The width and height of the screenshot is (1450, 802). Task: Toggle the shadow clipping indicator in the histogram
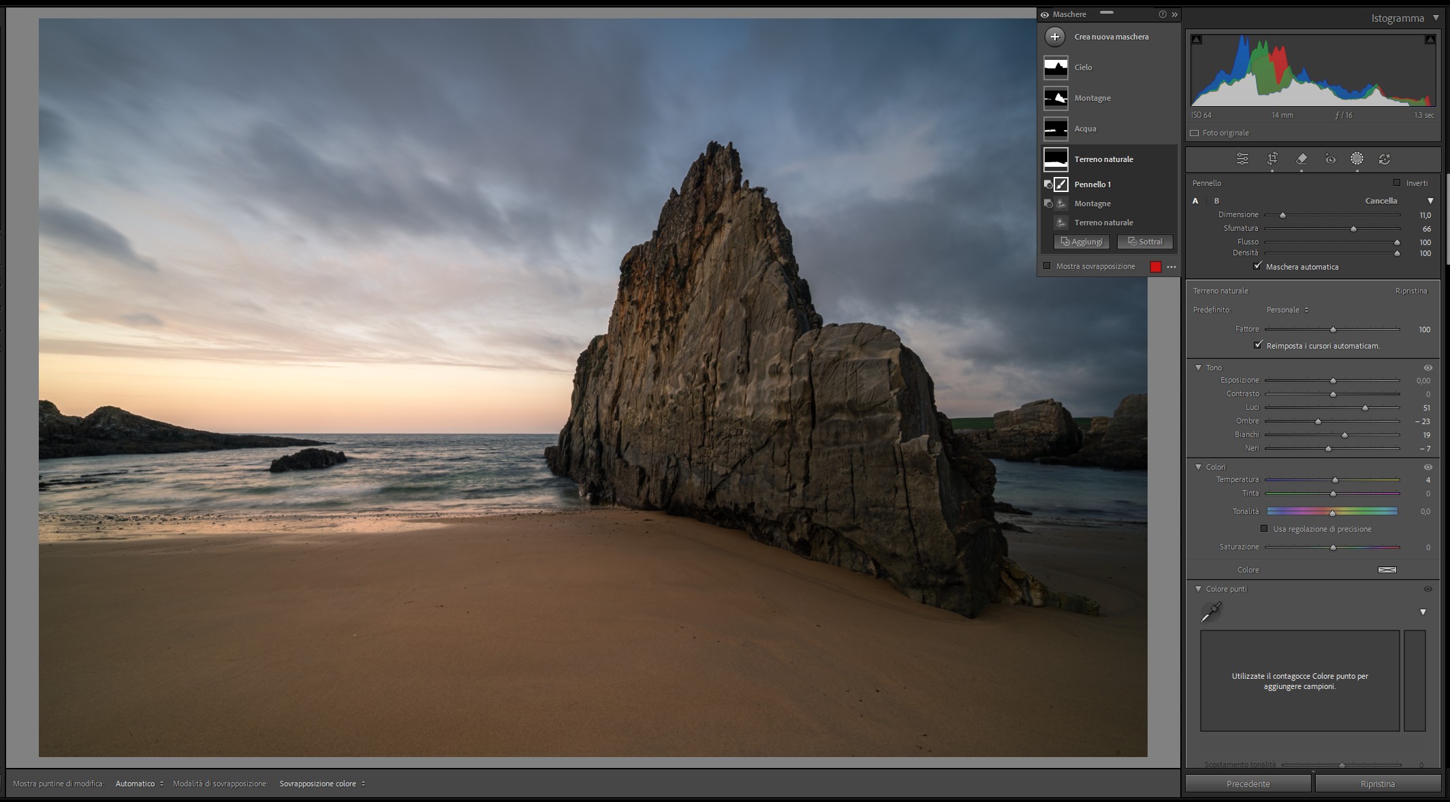[x=1197, y=39]
